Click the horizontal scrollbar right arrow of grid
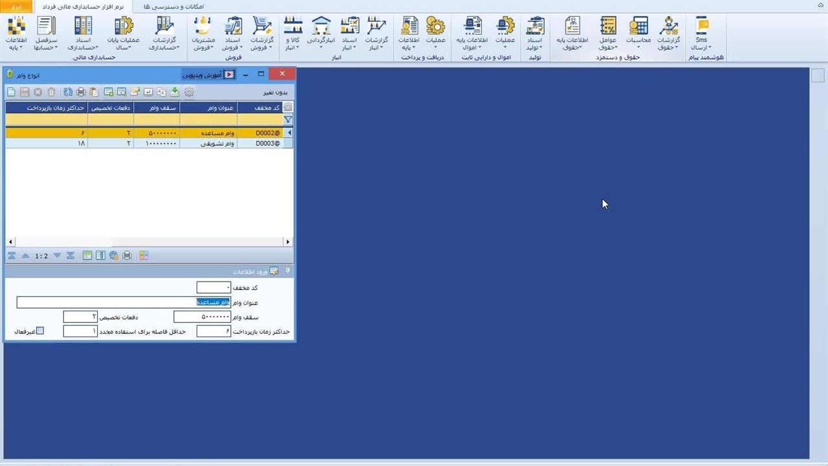Viewport: 828px width, 466px height. click(x=288, y=242)
